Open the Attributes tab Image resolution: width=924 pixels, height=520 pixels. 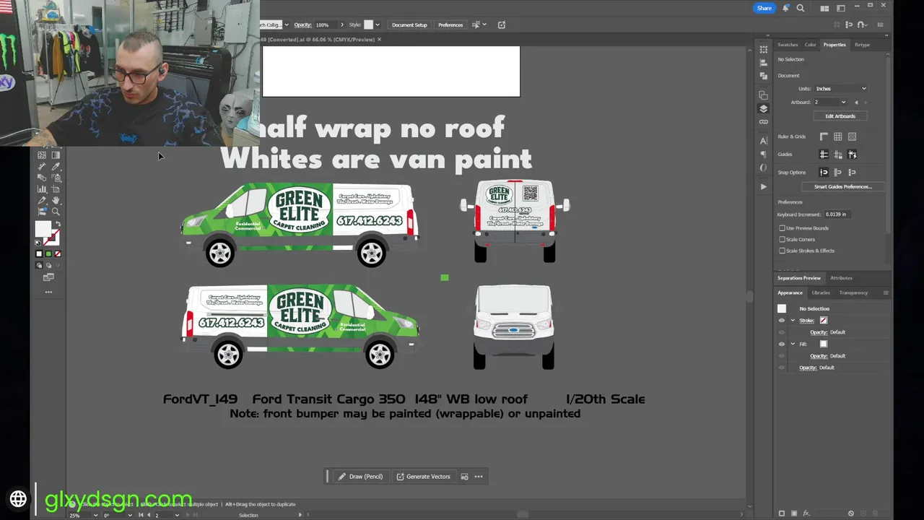click(x=841, y=278)
